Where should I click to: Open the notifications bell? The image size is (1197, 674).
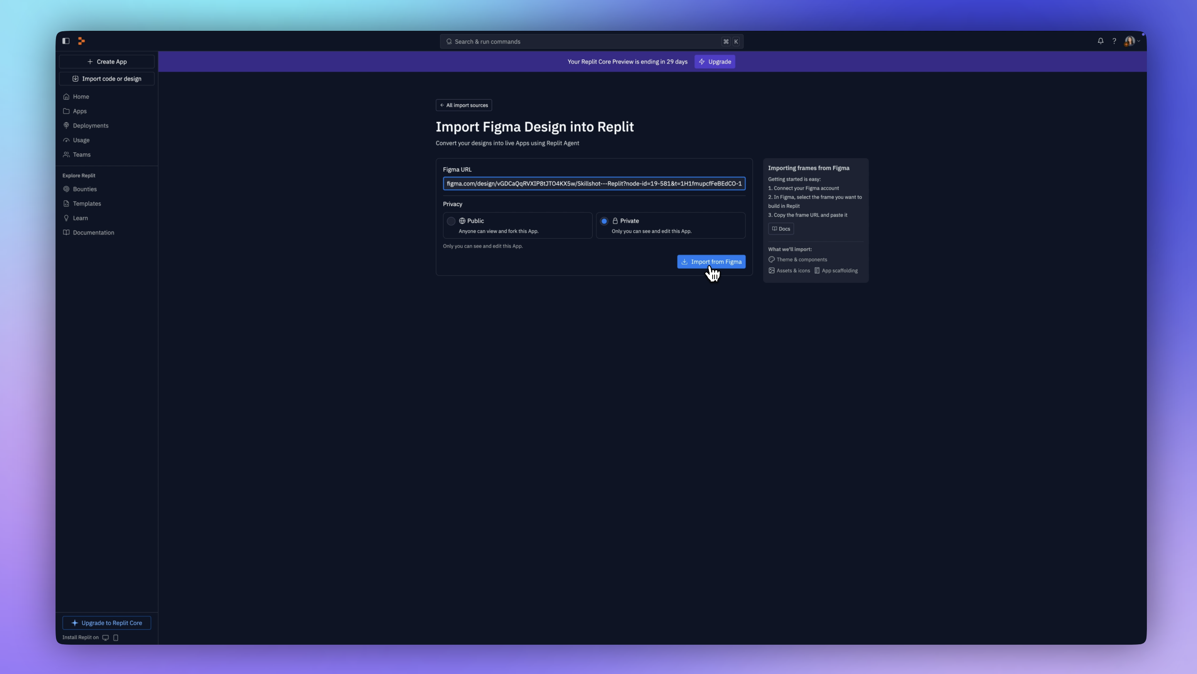pyautogui.click(x=1100, y=41)
